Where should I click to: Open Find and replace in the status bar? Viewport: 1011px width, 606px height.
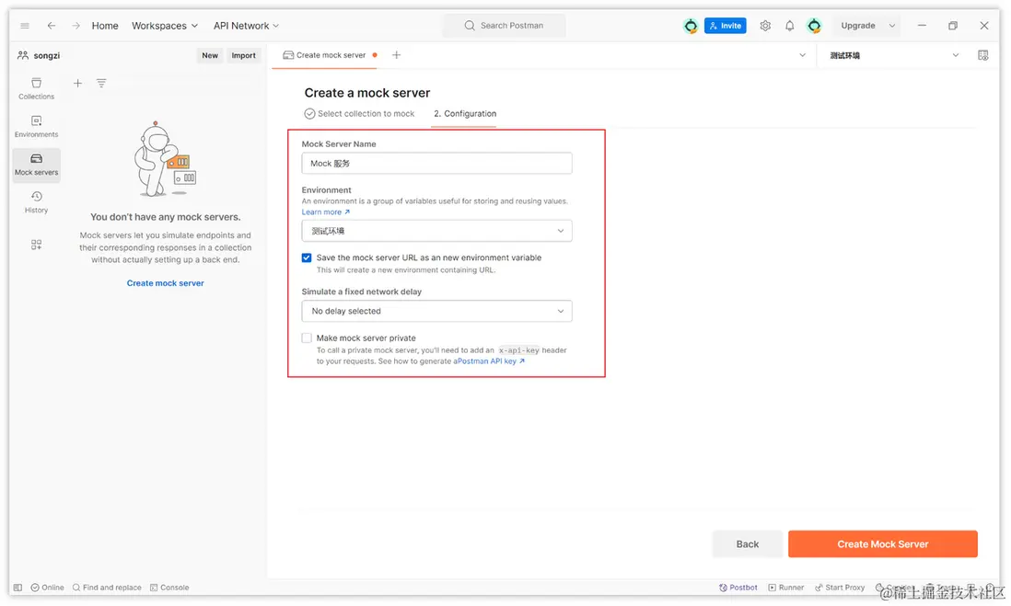tap(107, 588)
